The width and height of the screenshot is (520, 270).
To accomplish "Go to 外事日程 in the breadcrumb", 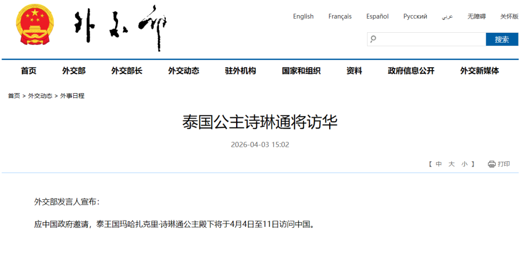I will 72,96.
